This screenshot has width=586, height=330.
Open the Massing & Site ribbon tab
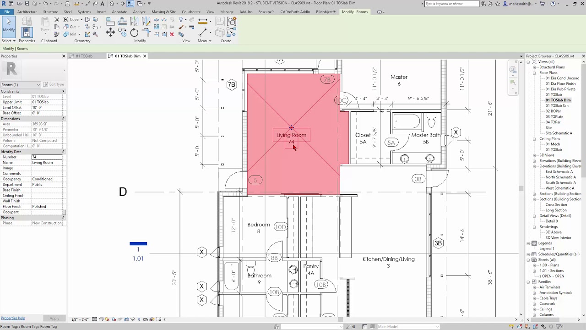tap(163, 12)
